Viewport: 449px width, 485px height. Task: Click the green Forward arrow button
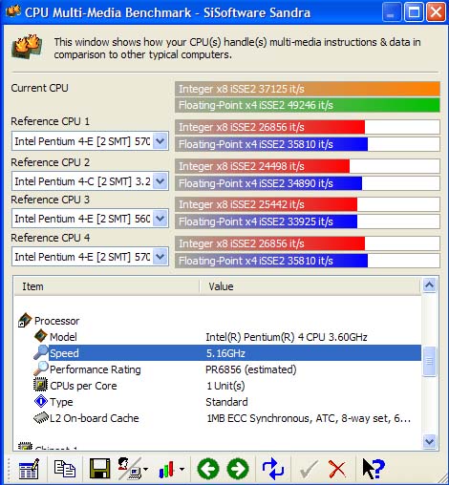click(238, 469)
